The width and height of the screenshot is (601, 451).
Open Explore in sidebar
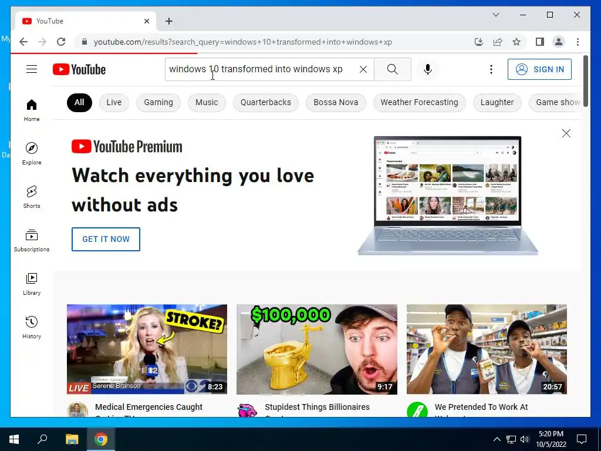(x=32, y=153)
